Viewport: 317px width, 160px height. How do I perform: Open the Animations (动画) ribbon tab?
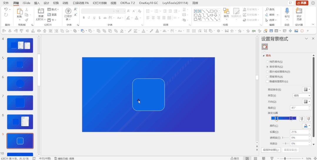tap(65, 3)
